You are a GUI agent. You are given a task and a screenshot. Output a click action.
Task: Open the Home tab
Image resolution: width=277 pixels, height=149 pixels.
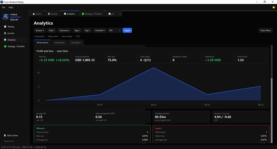[37, 14]
